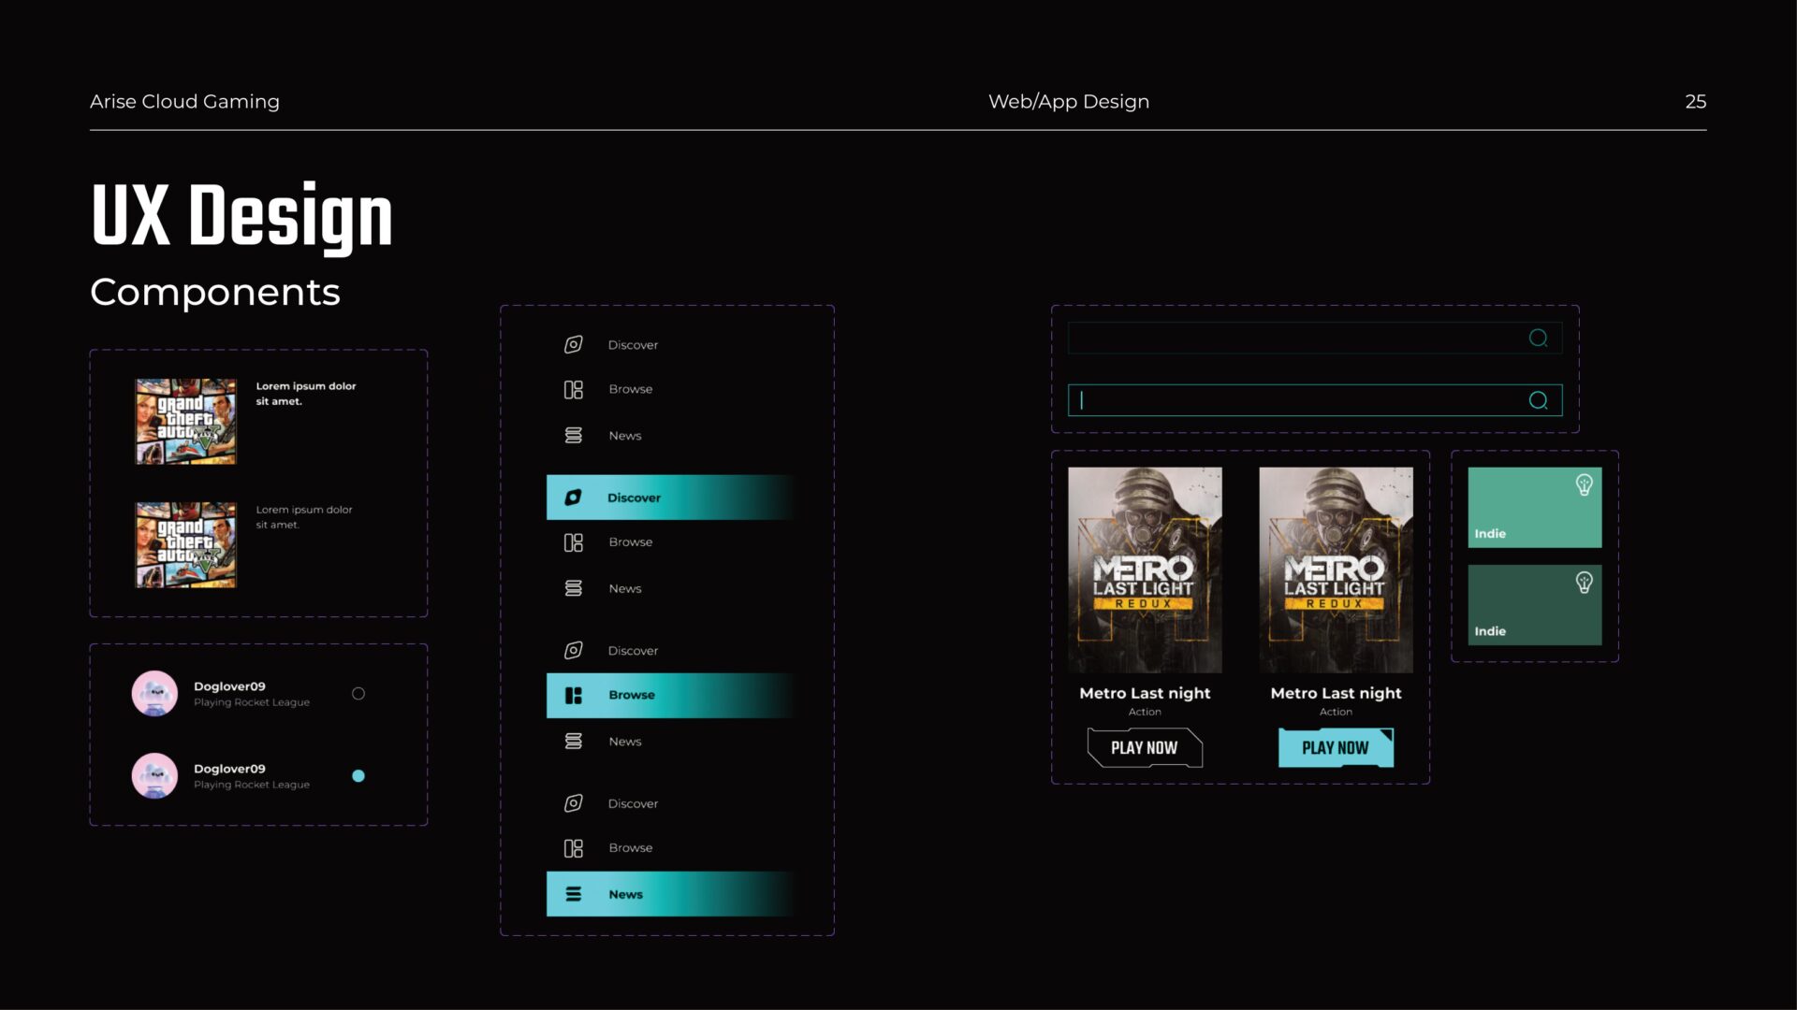1797x1010 pixels.
Task: Click light "Lorem ipsum dolor sit amet." text
Action: 304,517
